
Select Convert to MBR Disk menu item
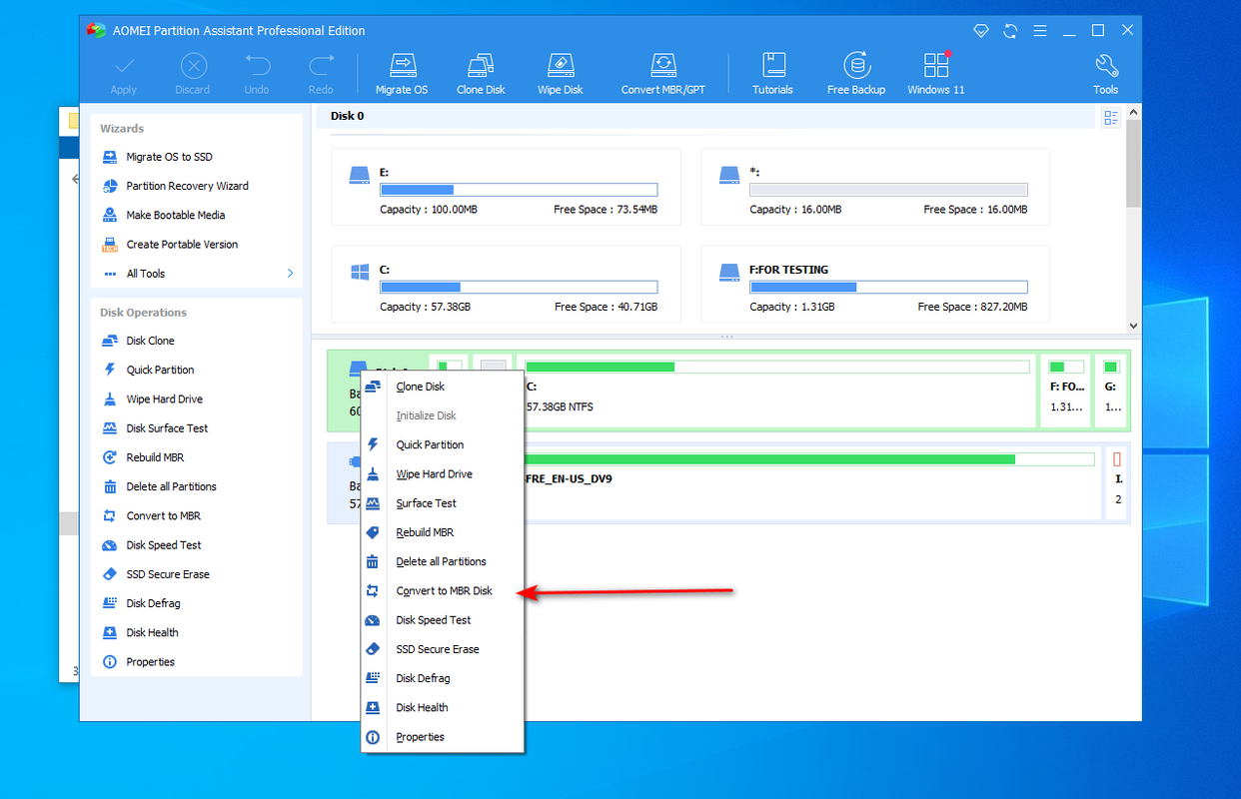(x=443, y=590)
